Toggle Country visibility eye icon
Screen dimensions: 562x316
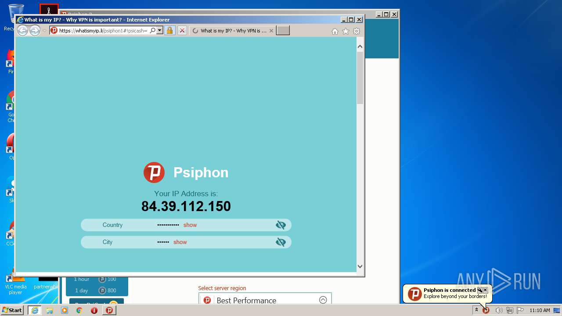coord(281,225)
